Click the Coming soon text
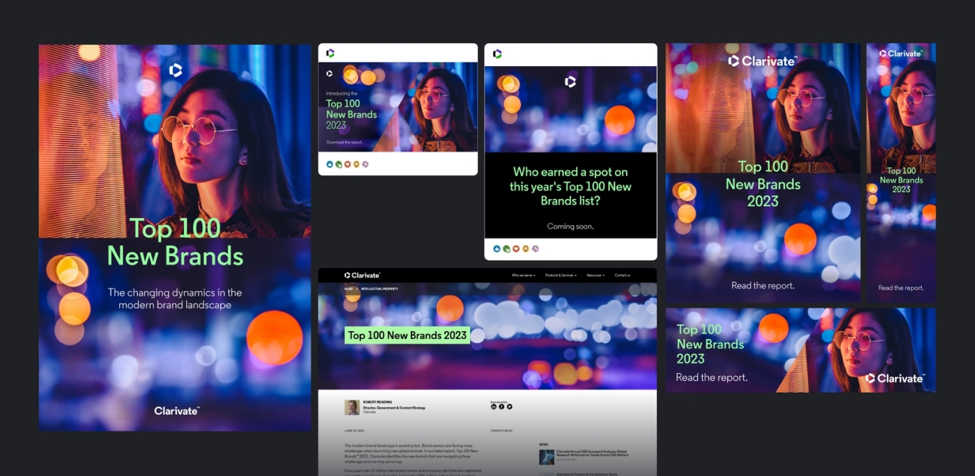 (x=570, y=226)
